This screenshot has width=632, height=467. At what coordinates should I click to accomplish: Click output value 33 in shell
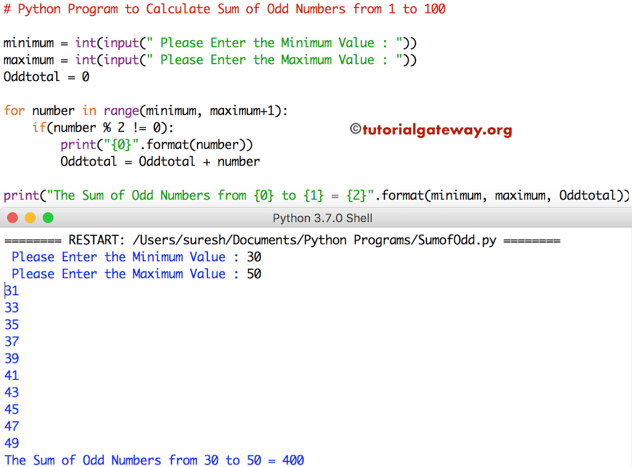click(11, 308)
